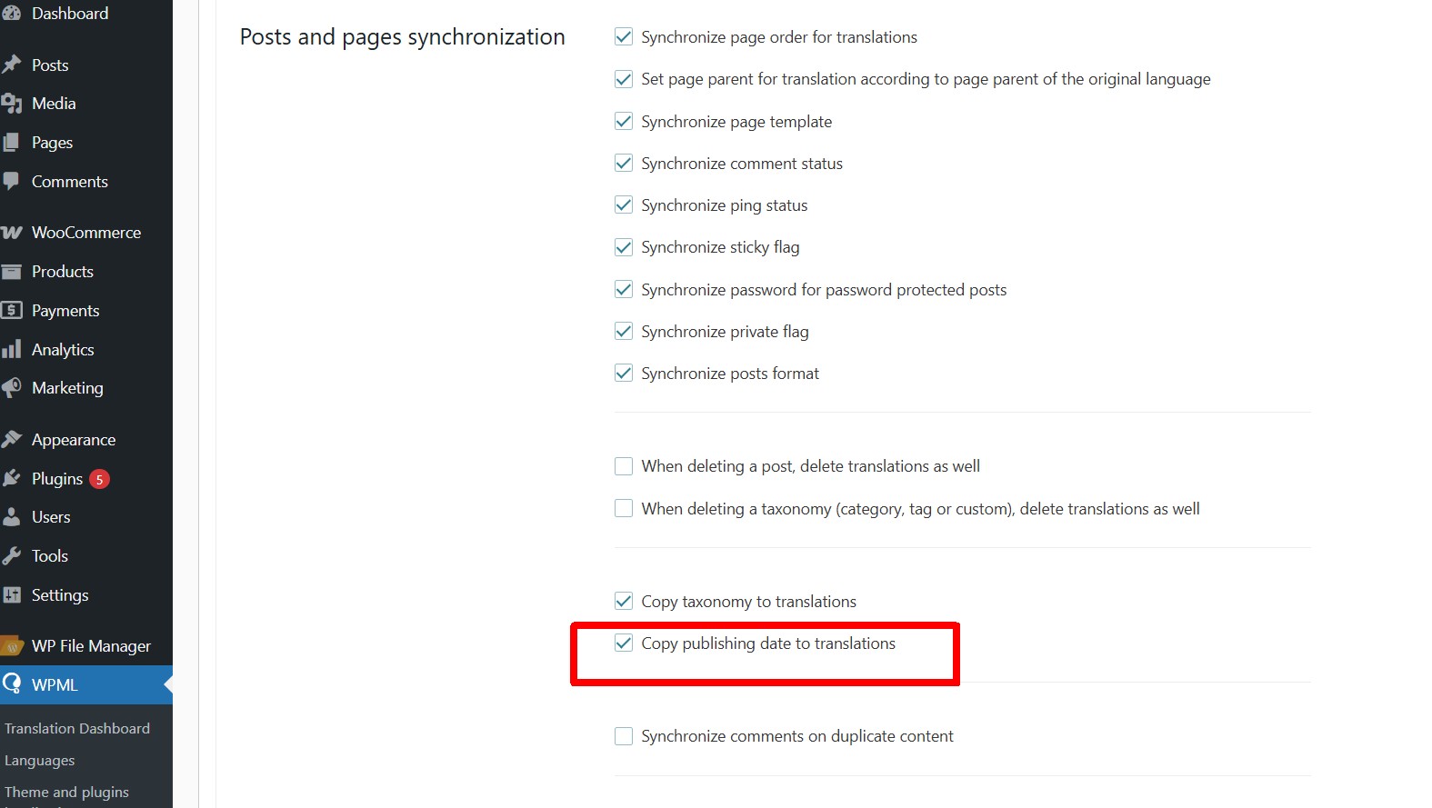The width and height of the screenshot is (1432, 808).
Task: Uncheck Synchronize page template option
Action: point(624,121)
